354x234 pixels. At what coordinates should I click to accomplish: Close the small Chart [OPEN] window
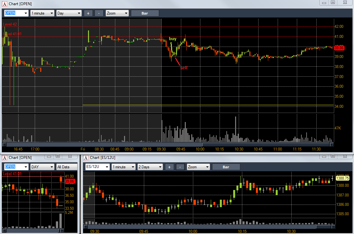70,156
